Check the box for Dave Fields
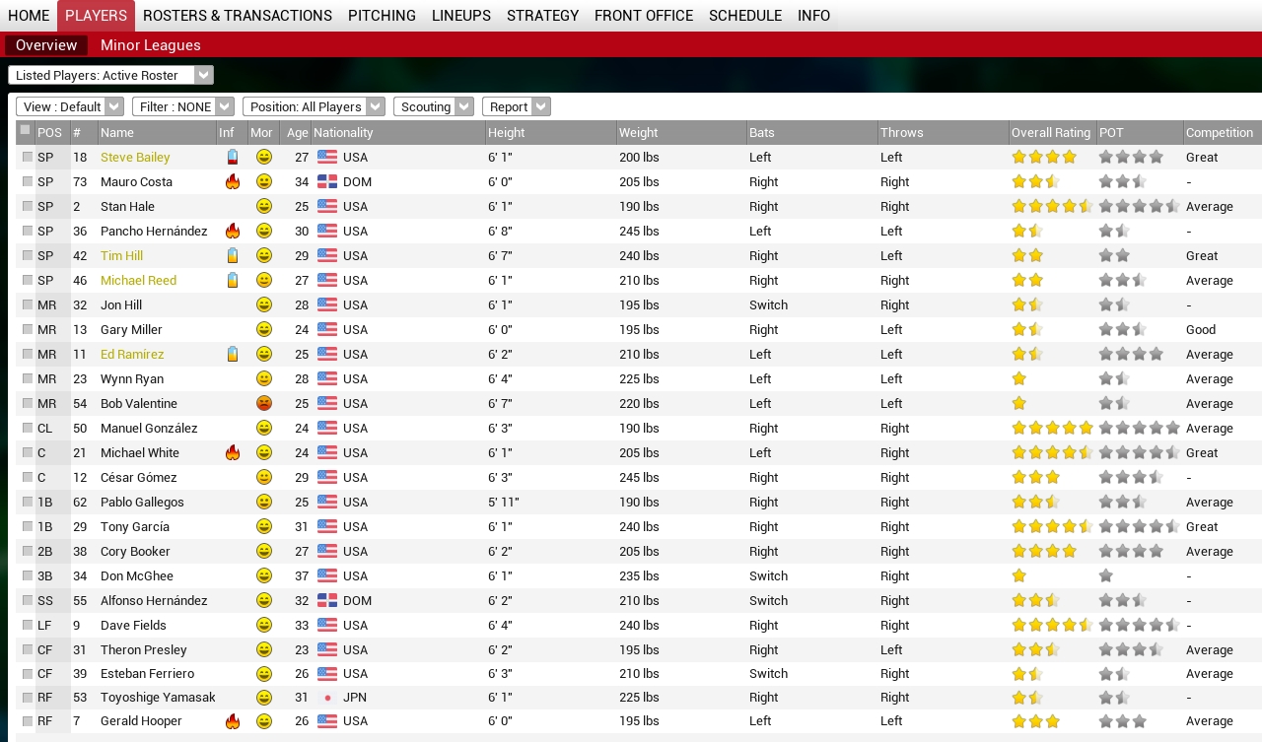The image size is (1262, 742). [x=28, y=625]
